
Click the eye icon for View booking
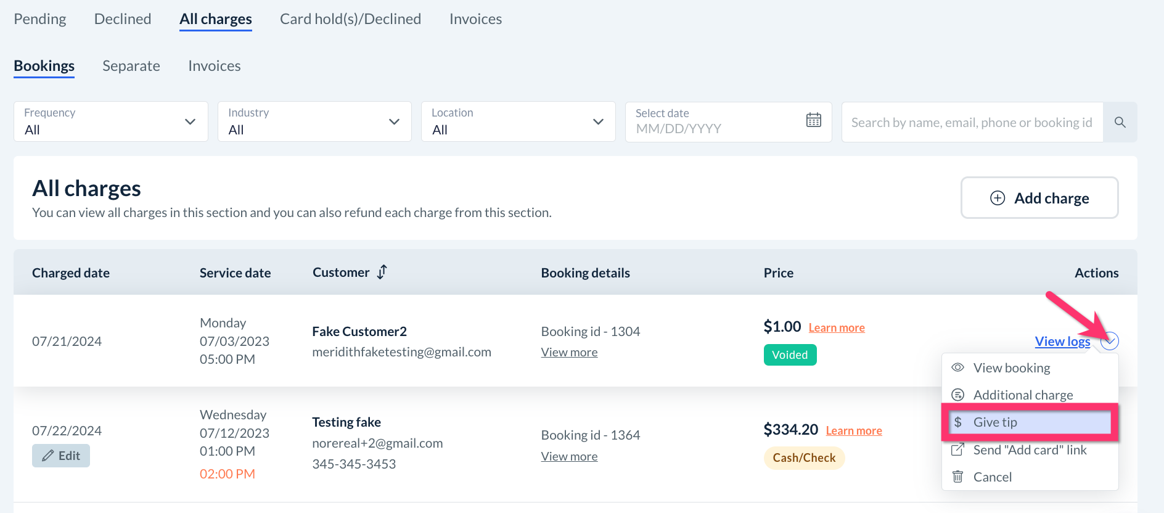957,367
